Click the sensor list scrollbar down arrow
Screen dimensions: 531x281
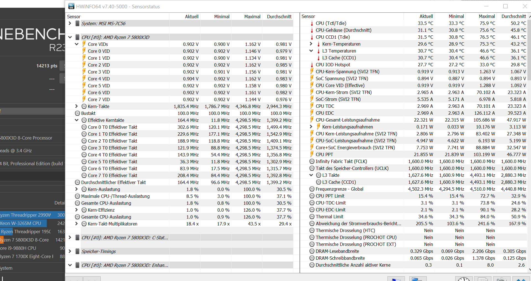click(x=529, y=270)
